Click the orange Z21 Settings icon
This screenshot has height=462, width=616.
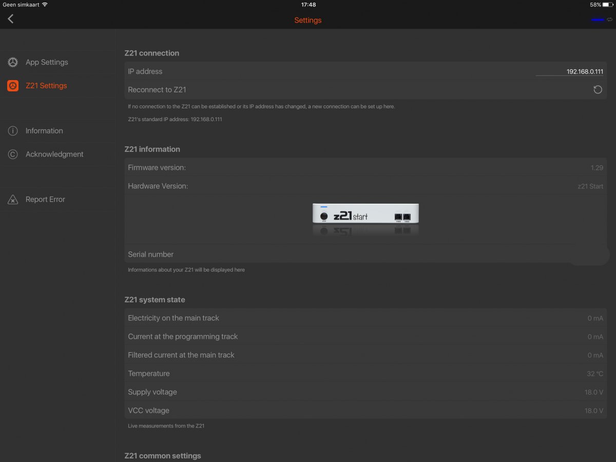pyautogui.click(x=13, y=86)
